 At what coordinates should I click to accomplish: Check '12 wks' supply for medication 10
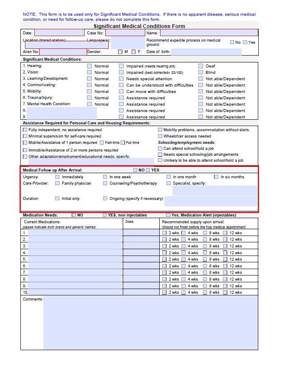coord(226,292)
